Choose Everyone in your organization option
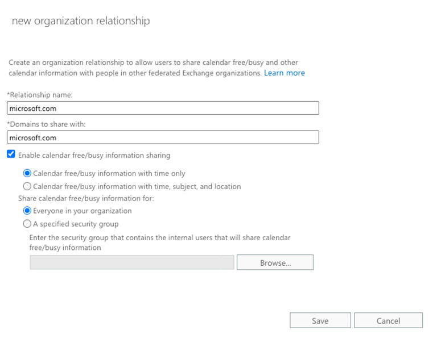Viewport: 441px width, 343px height. coord(27,211)
